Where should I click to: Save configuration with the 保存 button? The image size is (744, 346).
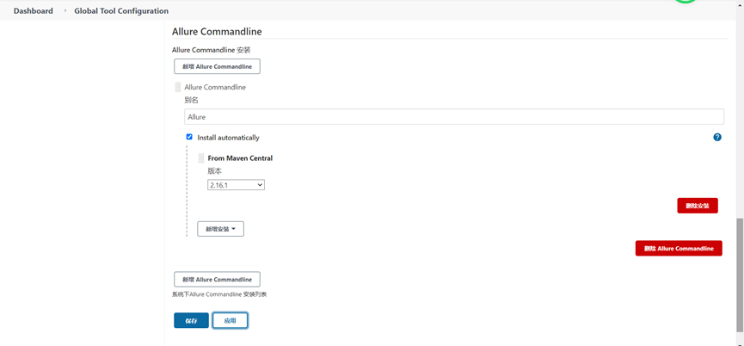pyautogui.click(x=191, y=320)
